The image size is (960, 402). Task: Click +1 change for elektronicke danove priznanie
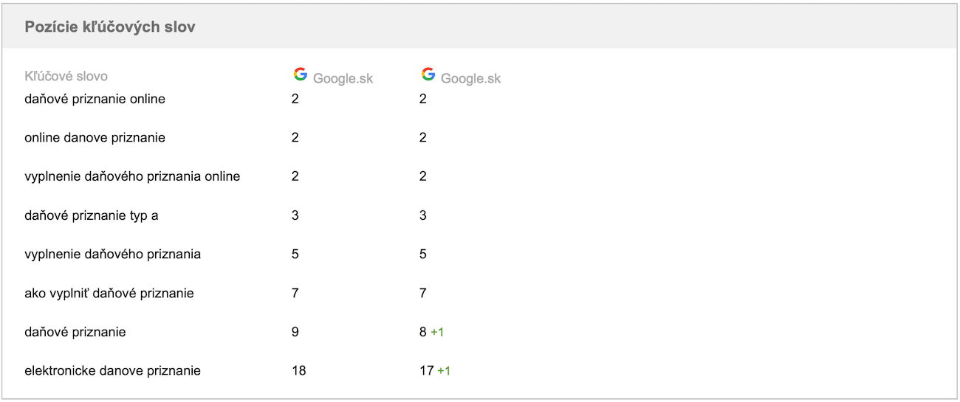[x=444, y=371]
